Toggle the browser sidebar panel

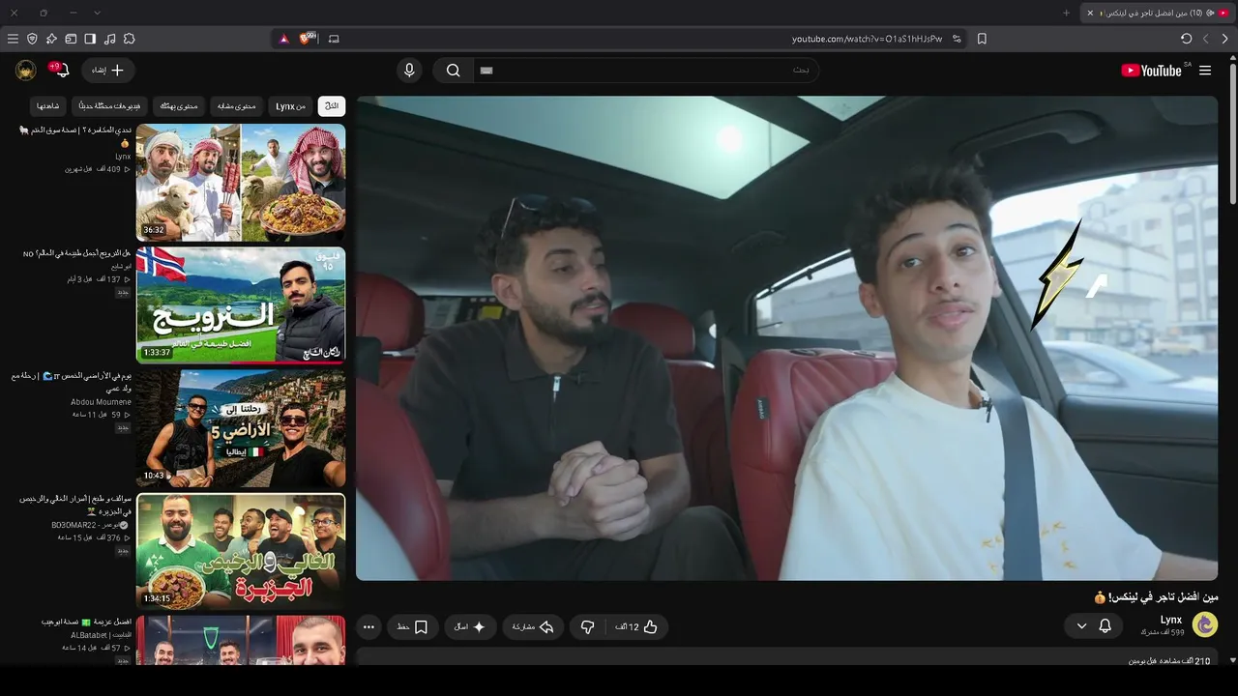point(90,39)
